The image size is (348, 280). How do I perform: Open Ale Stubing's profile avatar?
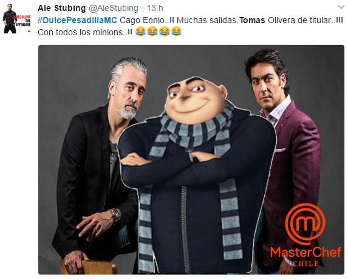coord(16,19)
